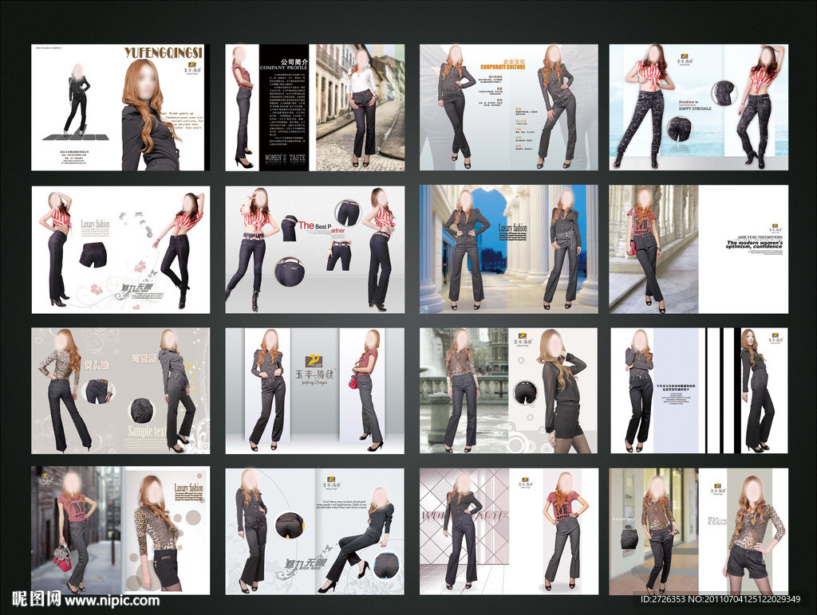Click the large 玉丰情丝 center logo
This screenshot has width=817, height=615.
point(314,368)
